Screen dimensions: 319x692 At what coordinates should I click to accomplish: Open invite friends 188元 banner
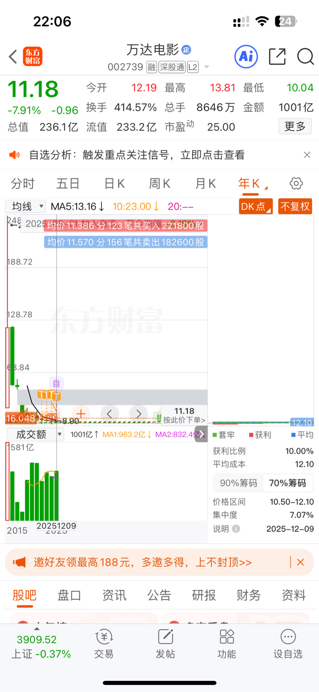(159, 563)
